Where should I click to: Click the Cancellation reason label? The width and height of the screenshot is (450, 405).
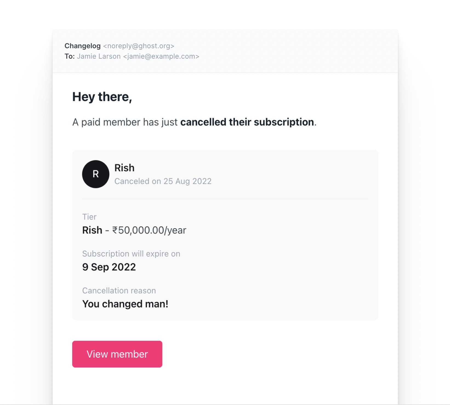click(119, 290)
